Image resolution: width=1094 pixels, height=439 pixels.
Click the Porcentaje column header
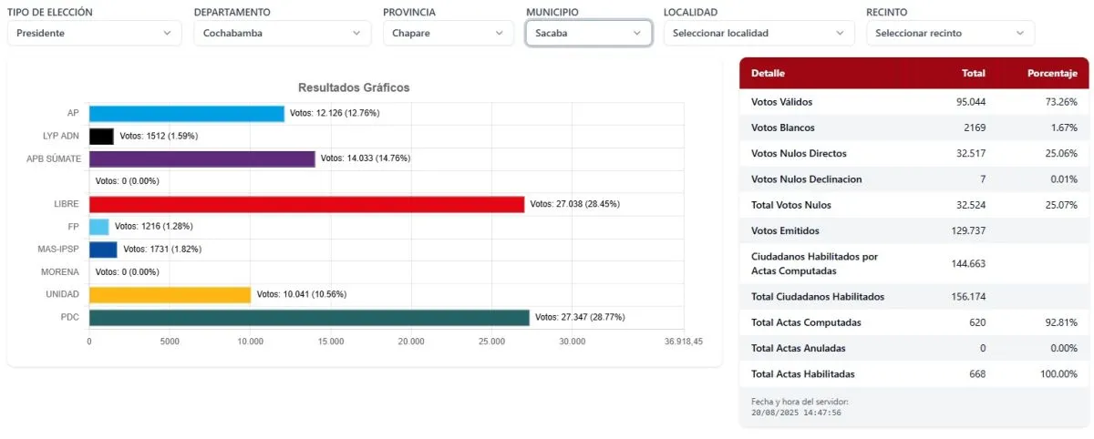(1052, 73)
